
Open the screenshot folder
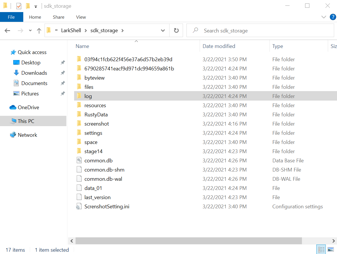click(x=97, y=124)
